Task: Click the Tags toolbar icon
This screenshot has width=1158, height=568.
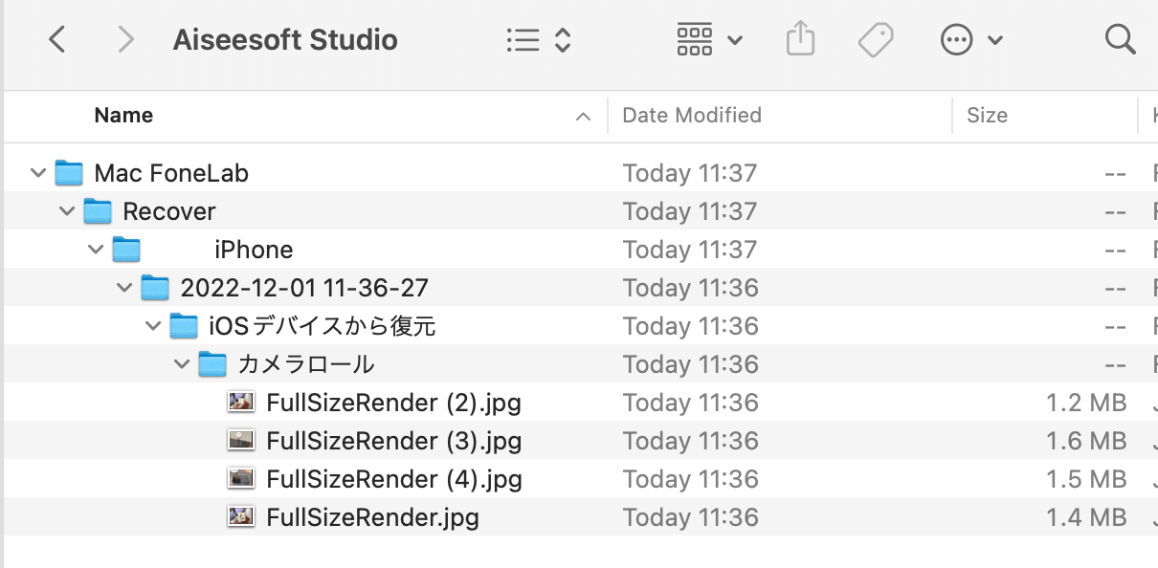Action: point(875,39)
